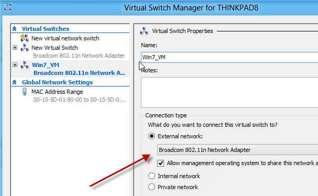The image size is (318, 196).
Task: Click the Connection type group label
Action: coord(166,115)
